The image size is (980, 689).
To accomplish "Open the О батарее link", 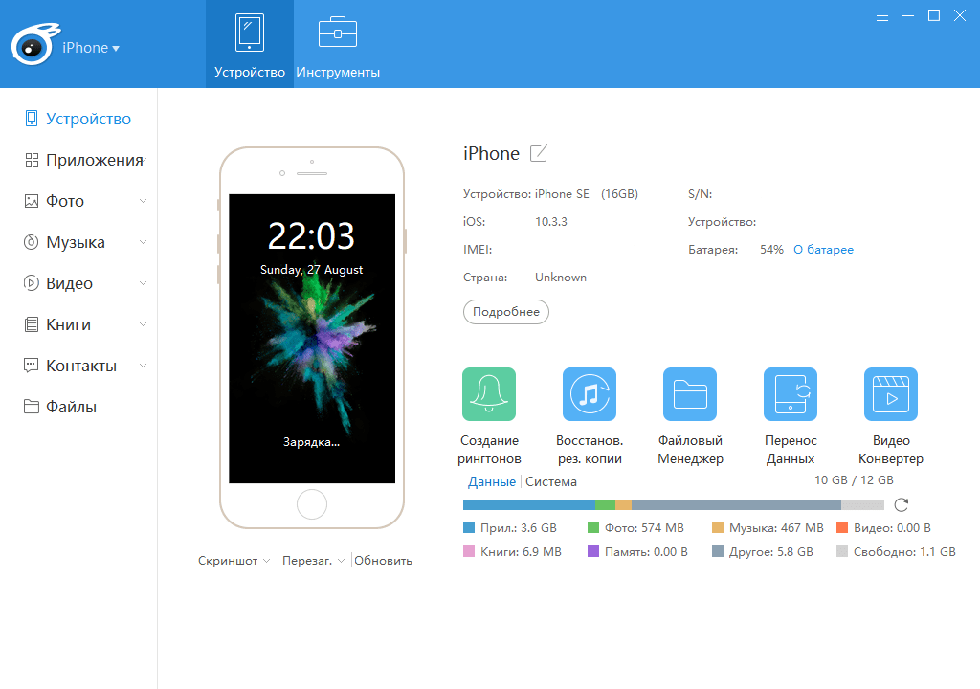I will click(823, 250).
